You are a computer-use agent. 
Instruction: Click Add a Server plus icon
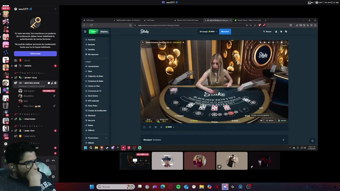(6, 144)
